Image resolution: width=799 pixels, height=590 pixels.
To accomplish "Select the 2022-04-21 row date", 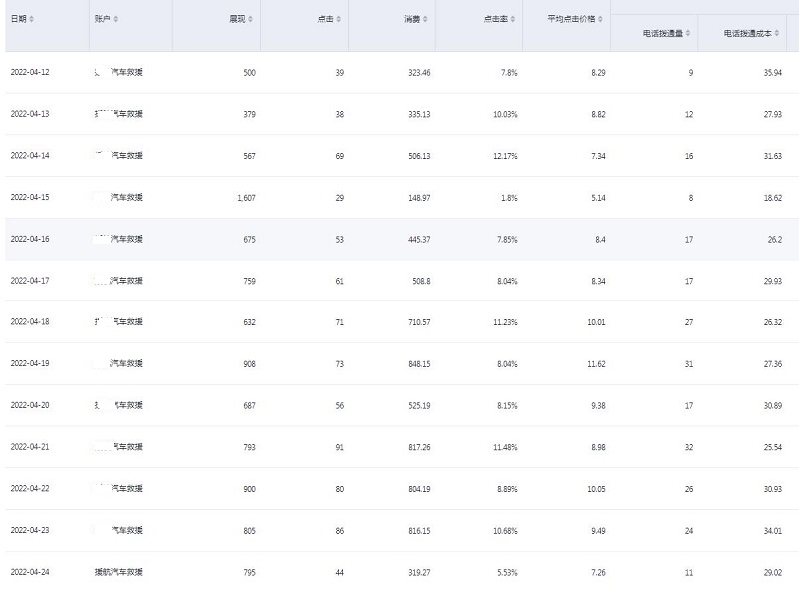I will click(29, 447).
